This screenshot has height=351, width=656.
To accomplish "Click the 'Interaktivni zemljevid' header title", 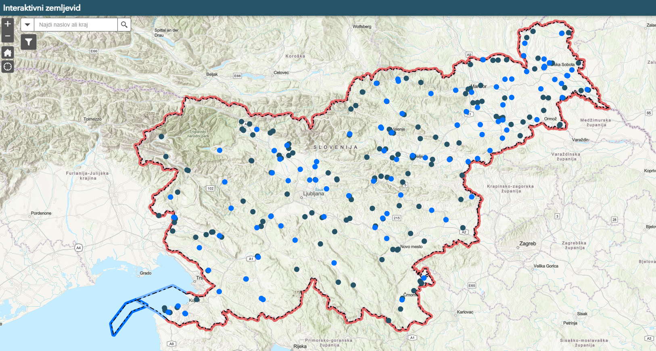I will click(x=42, y=8).
